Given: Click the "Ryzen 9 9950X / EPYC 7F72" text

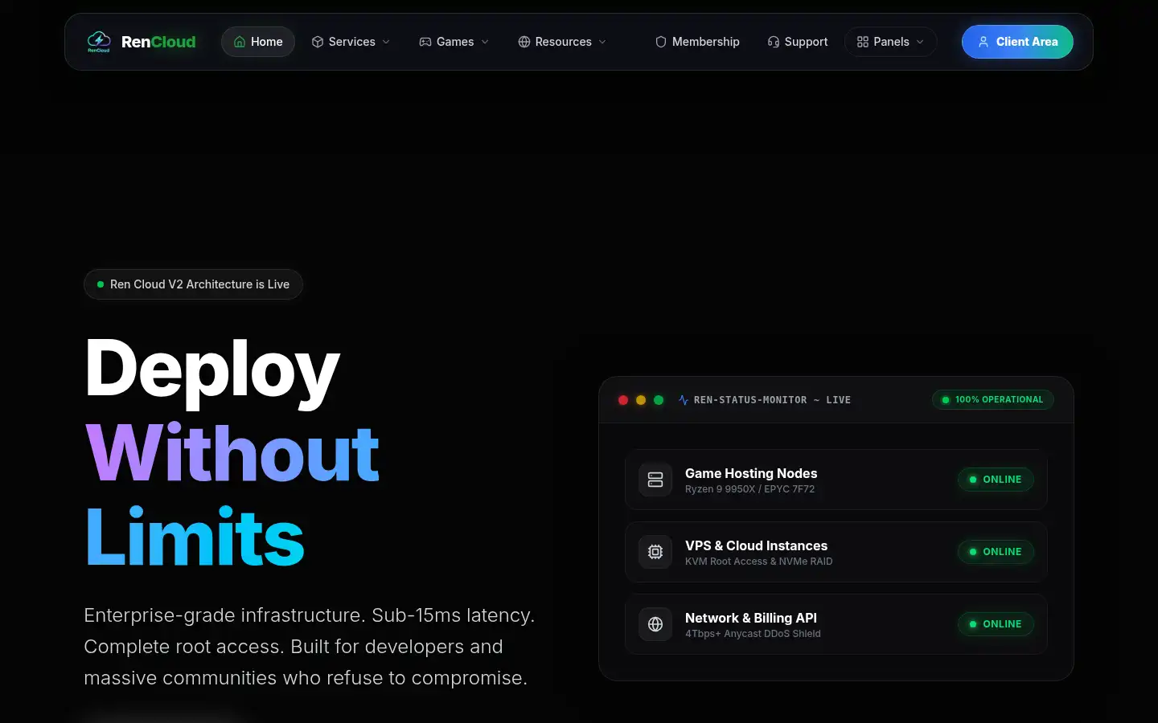Looking at the screenshot, I should click(x=749, y=489).
